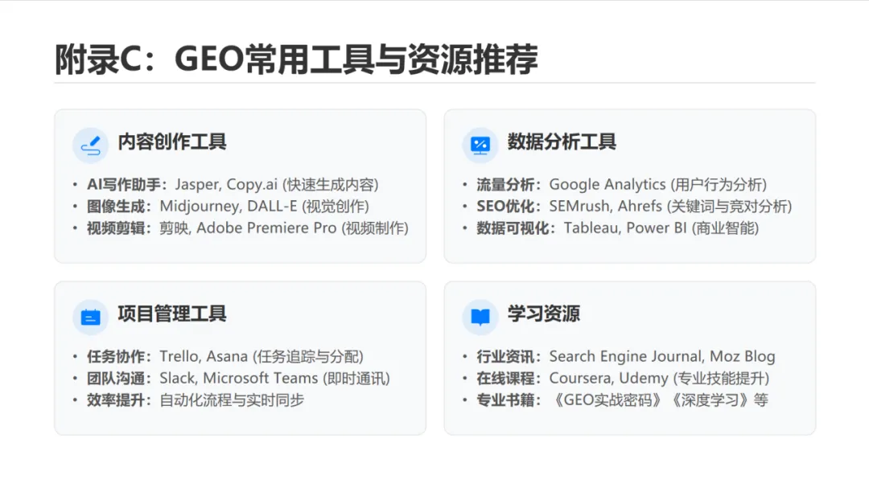Click the 效率提升 bullet line
Screen dimensions: 869x488
tap(196, 400)
